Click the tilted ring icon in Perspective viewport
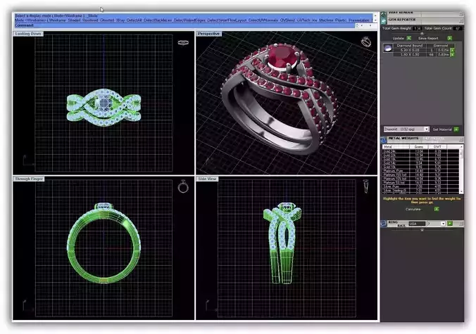The width and height of the screenshot is (476, 334). click(366, 41)
